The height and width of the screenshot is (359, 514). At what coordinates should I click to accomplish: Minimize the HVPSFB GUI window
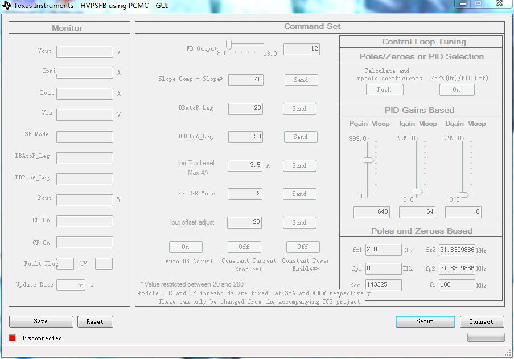[x=463, y=3]
